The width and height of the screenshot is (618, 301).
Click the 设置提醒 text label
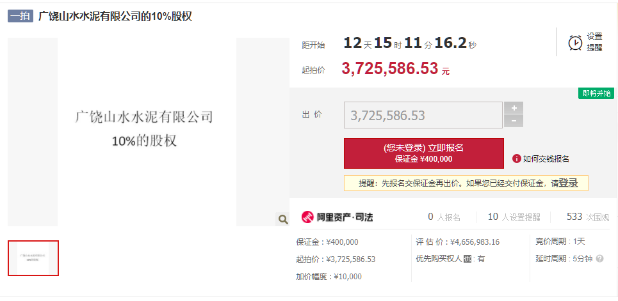pos(594,42)
